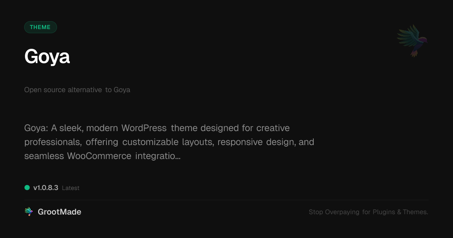Screen dimensions: 453x238
Task: Click 'Stop Overpaying for Plugins & Themes.' tagline
Action: 368,212
